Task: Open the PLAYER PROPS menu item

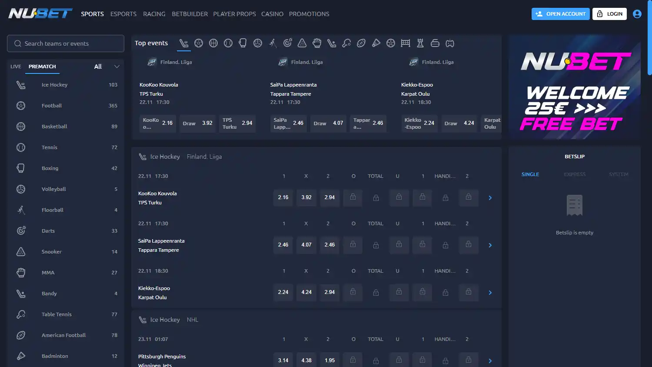Action: tap(235, 14)
